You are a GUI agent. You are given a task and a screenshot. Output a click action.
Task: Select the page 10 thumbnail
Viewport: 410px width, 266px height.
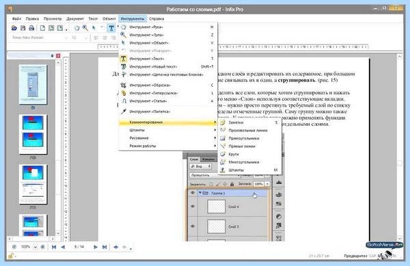point(33,135)
